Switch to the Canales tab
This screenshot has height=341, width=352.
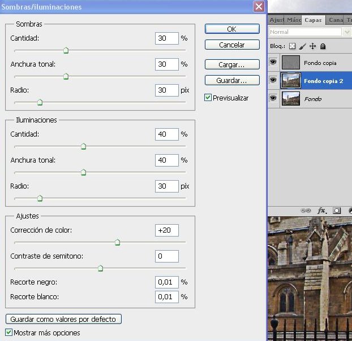coord(336,20)
